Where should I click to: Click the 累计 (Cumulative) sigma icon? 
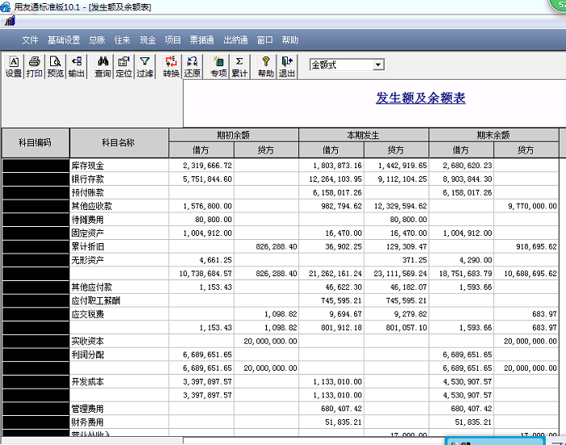click(x=239, y=66)
